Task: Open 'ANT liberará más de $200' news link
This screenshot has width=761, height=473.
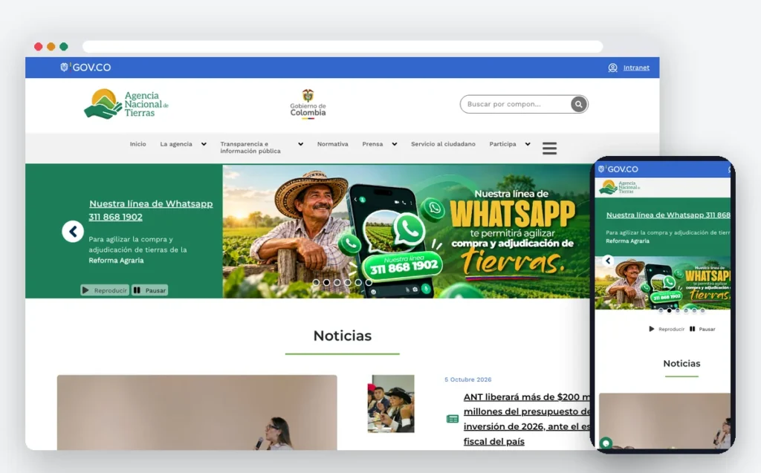Action: pos(527,419)
